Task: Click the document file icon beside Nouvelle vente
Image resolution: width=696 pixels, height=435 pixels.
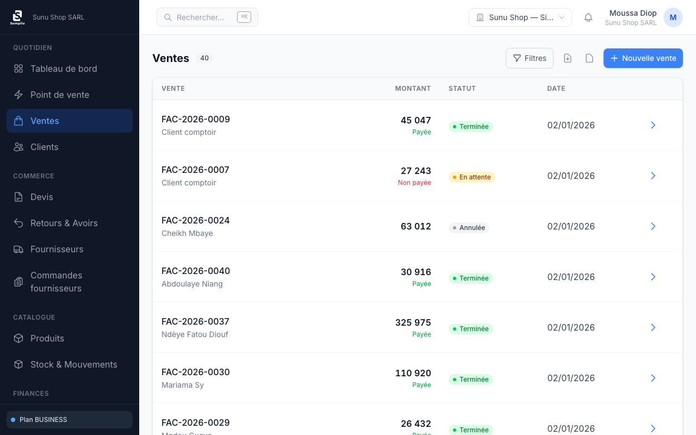Action: pos(589,58)
